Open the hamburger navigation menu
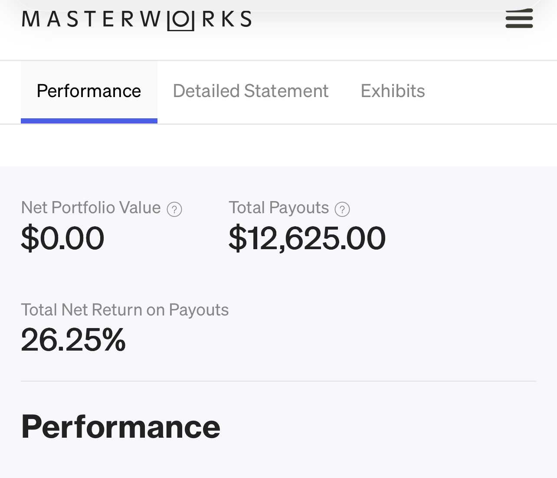This screenshot has width=557, height=478. [519, 19]
